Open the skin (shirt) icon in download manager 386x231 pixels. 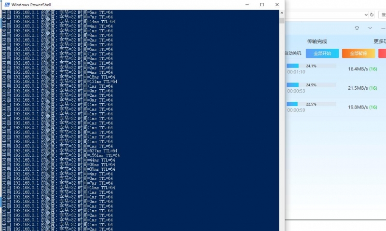point(357,28)
